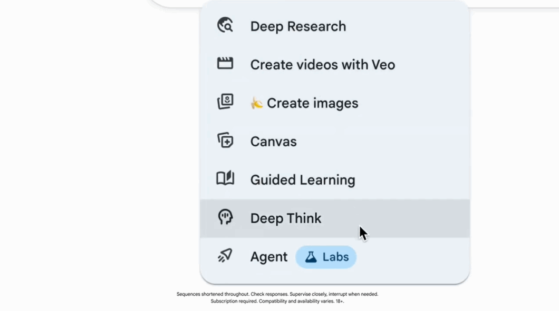Click the Labs label text
The height and width of the screenshot is (311, 559).
[336, 257]
